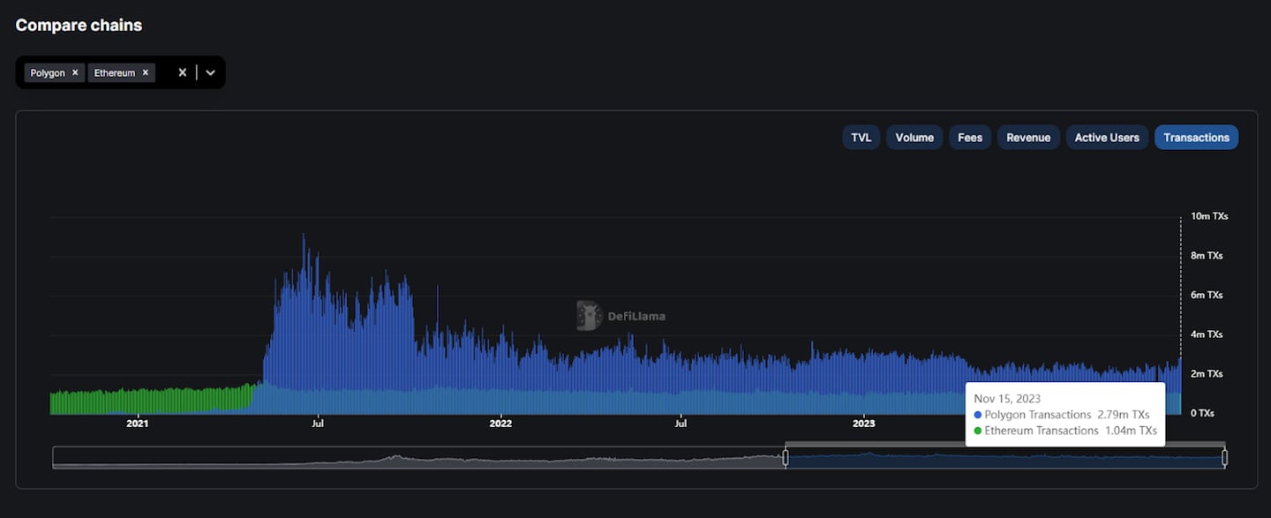Expand the chain selector dropdown arrow
This screenshot has width=1271, height=518.
point(210,72)
